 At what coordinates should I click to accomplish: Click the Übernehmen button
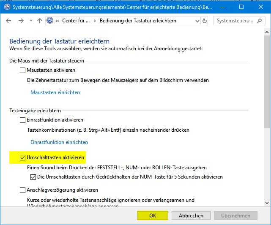[235, 216]
